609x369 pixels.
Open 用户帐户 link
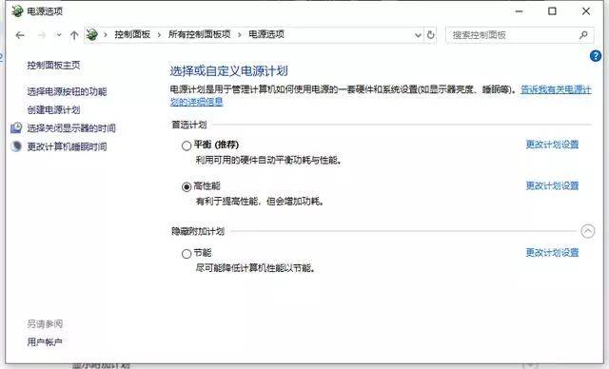[x=45, y=341]
